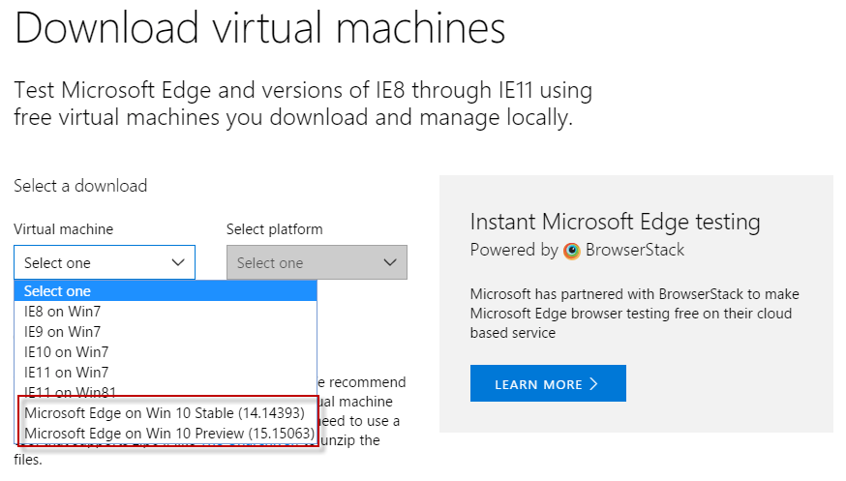
Task: Choose IE11 on Win7 option
Action: pyautogui.click(x=66, y=373)
